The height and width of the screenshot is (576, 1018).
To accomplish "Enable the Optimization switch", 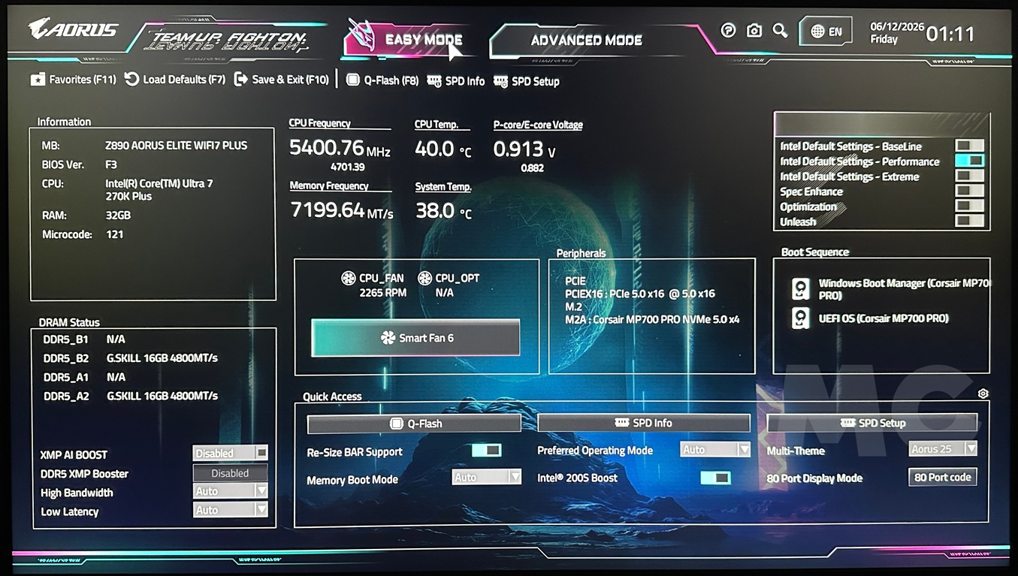I will (x=969, y=206).
